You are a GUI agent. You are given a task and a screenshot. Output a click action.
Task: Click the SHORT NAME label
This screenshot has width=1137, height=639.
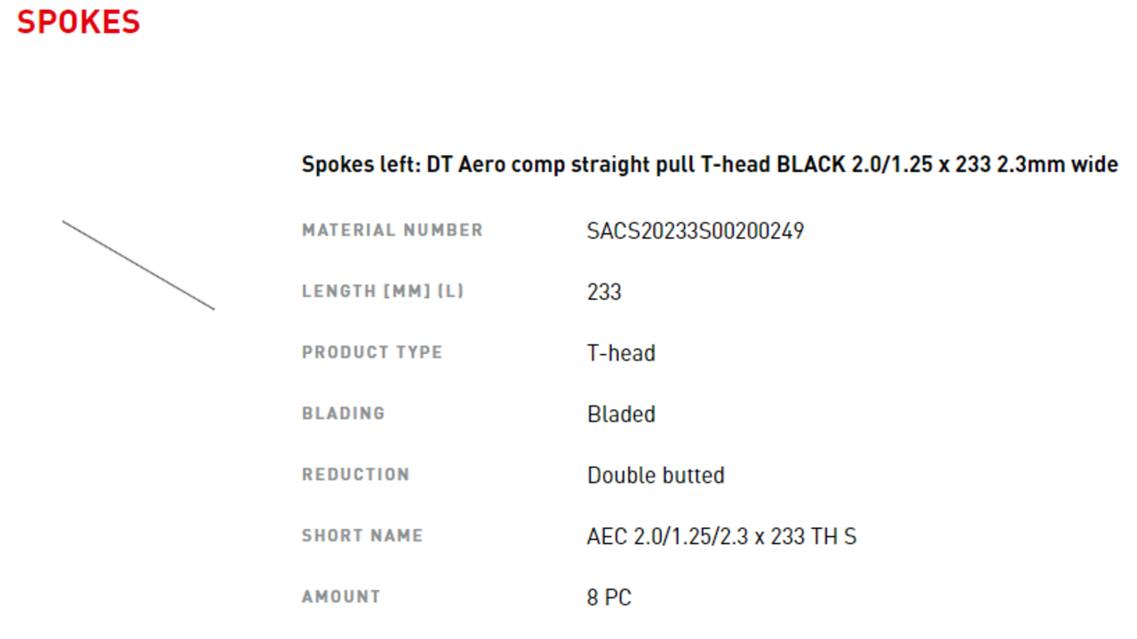pyautogui.click(x=362, y=536)
